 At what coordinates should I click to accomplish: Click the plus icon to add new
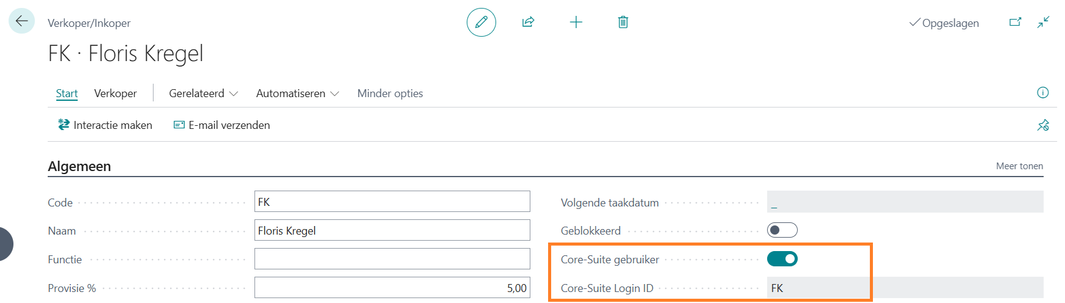[x=576, y=23]
